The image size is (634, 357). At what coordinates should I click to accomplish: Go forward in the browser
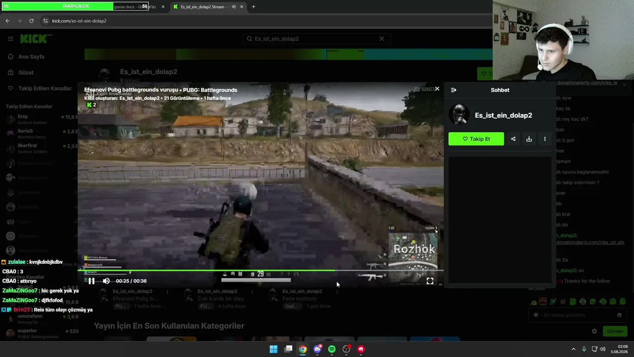[19, 21]
